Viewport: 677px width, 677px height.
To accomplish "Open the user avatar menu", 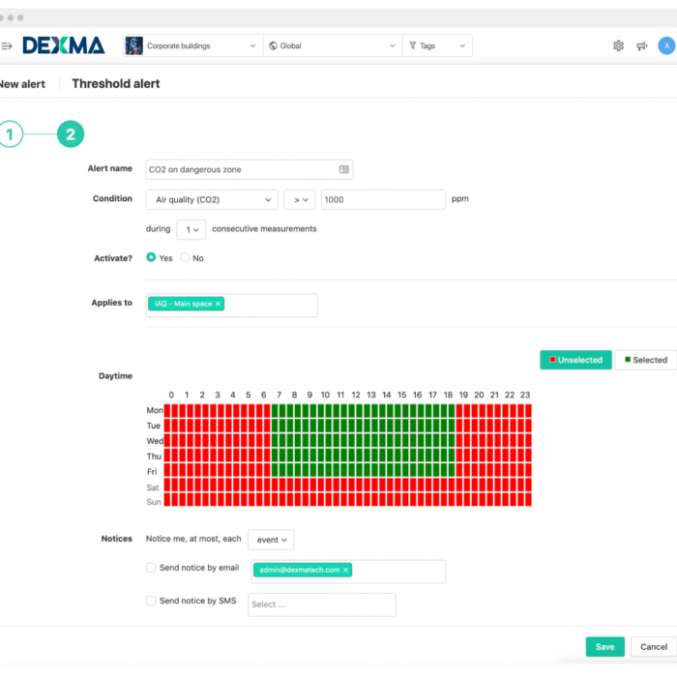I will coord(666,45).
